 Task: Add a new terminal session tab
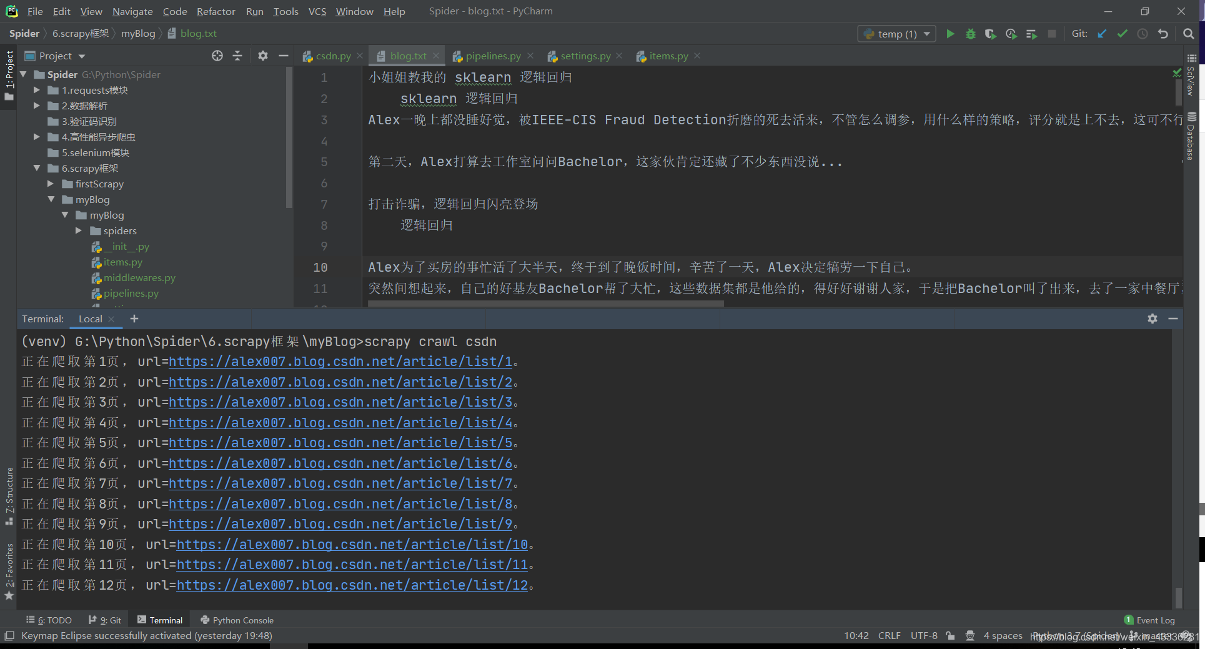point(134,319)
